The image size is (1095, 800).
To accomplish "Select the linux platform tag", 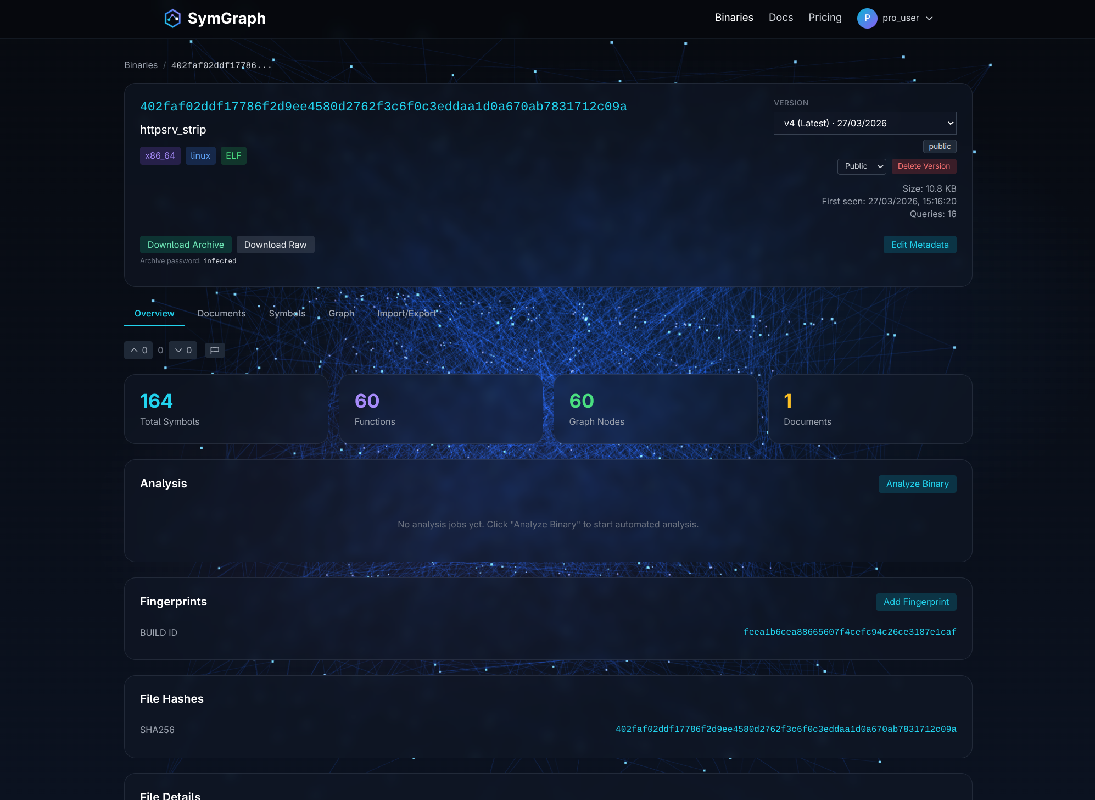I will tap(200, 155).
